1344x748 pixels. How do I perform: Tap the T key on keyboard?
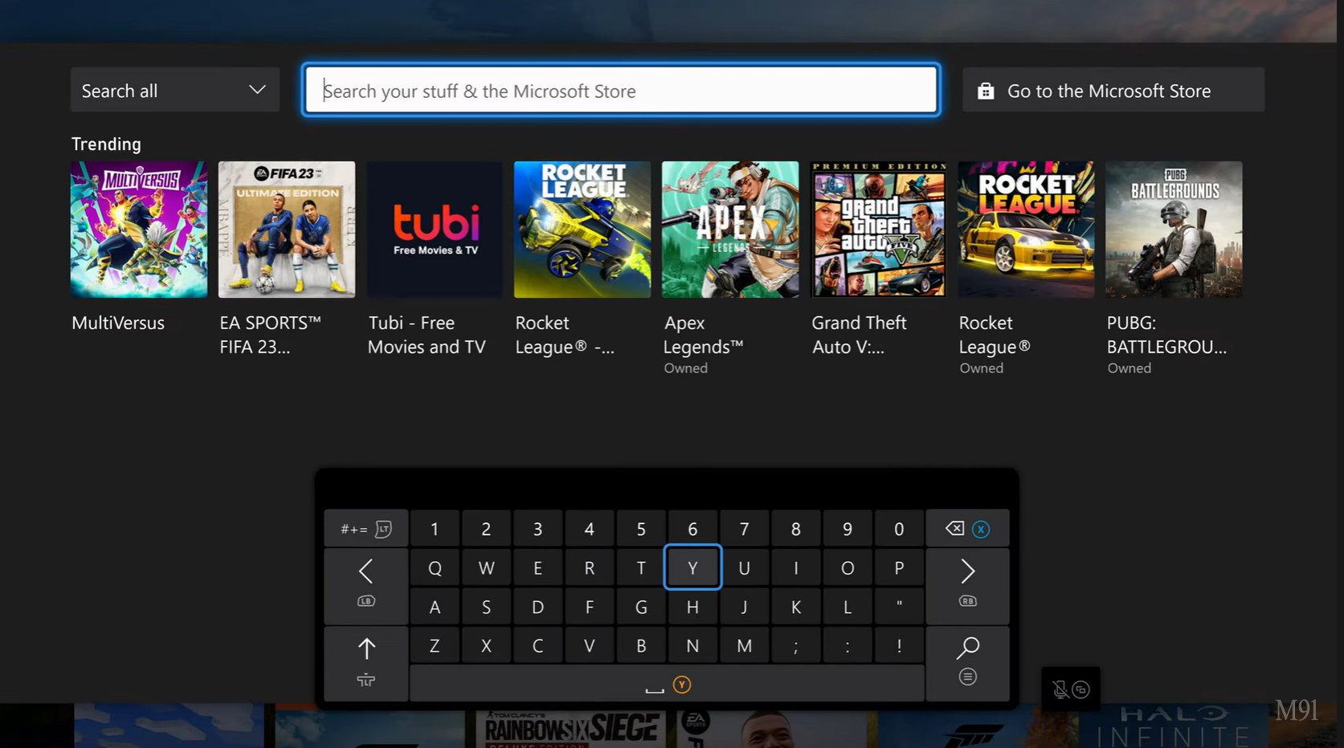click(641, 567)
